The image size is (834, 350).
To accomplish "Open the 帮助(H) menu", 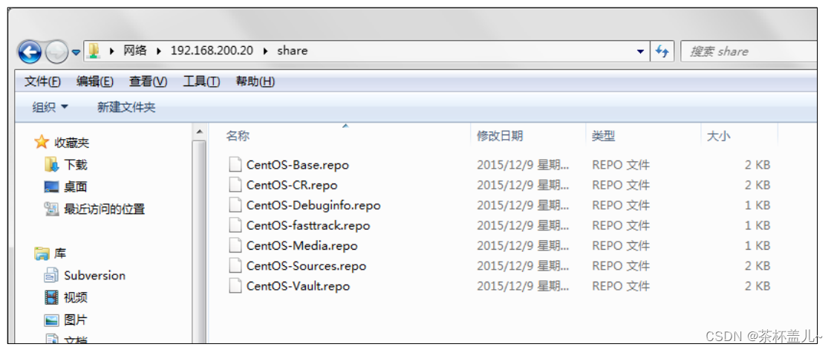I will (255, 82).
